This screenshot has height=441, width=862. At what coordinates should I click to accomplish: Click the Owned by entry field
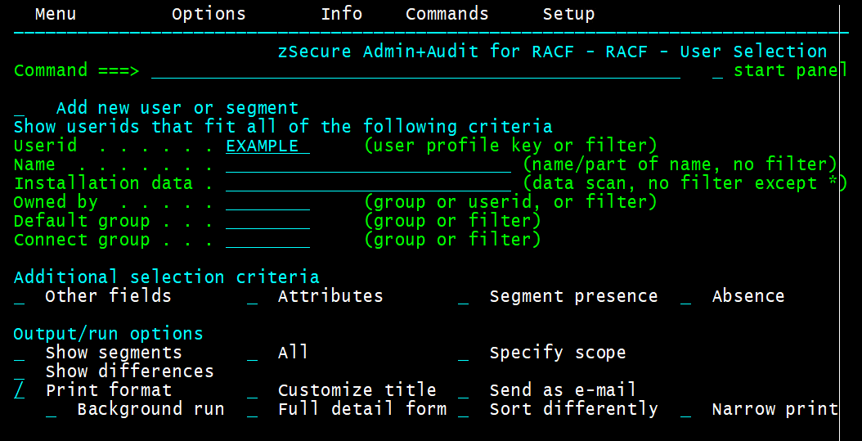[267, 202]
